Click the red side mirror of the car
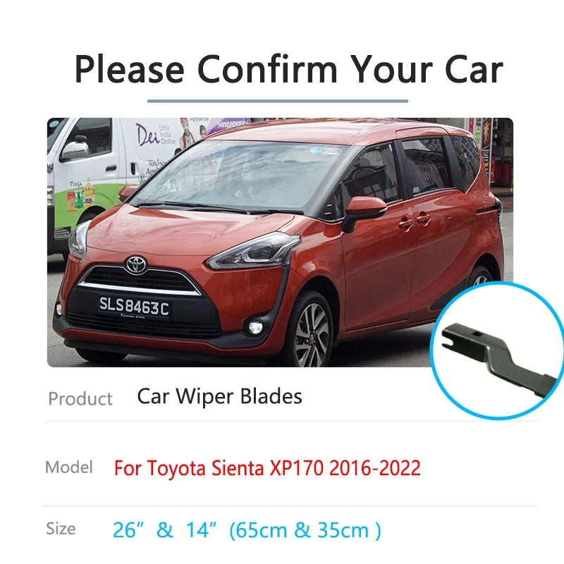564x564 pixels. (364, 212)
